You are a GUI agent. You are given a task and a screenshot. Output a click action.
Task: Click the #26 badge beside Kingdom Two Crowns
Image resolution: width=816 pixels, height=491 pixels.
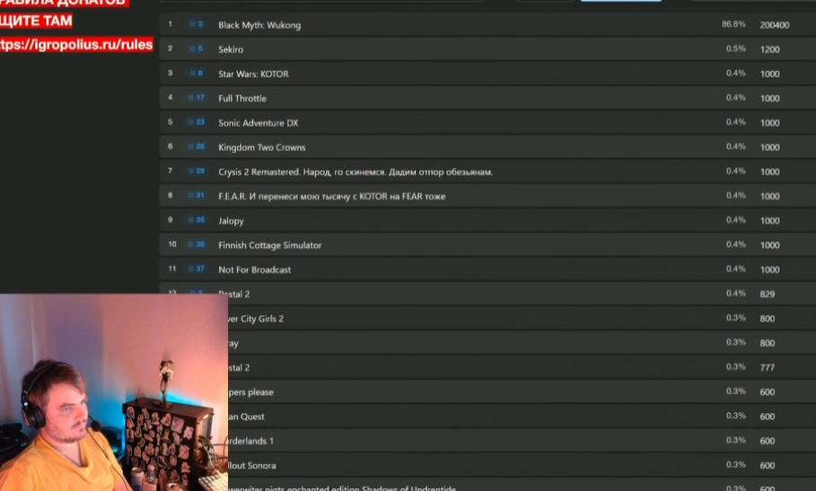pos(197,146)
